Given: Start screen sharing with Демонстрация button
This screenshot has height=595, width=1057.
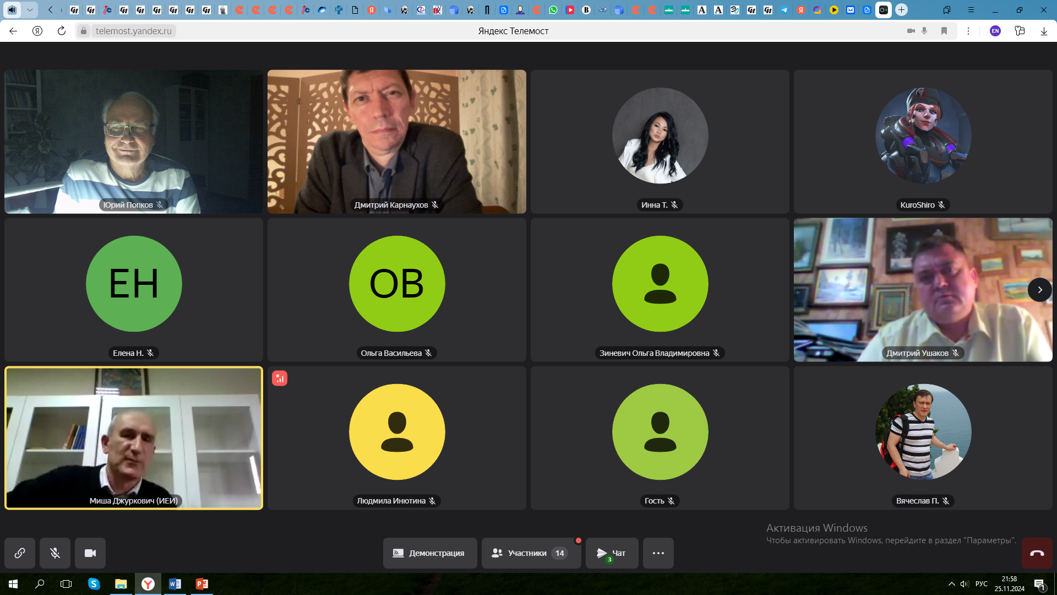Looking at the screenshot, I should click(429, 553).
